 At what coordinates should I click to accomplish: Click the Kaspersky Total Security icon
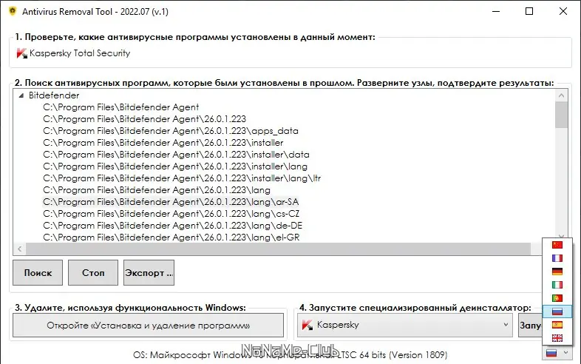click(x=21, y=53)
